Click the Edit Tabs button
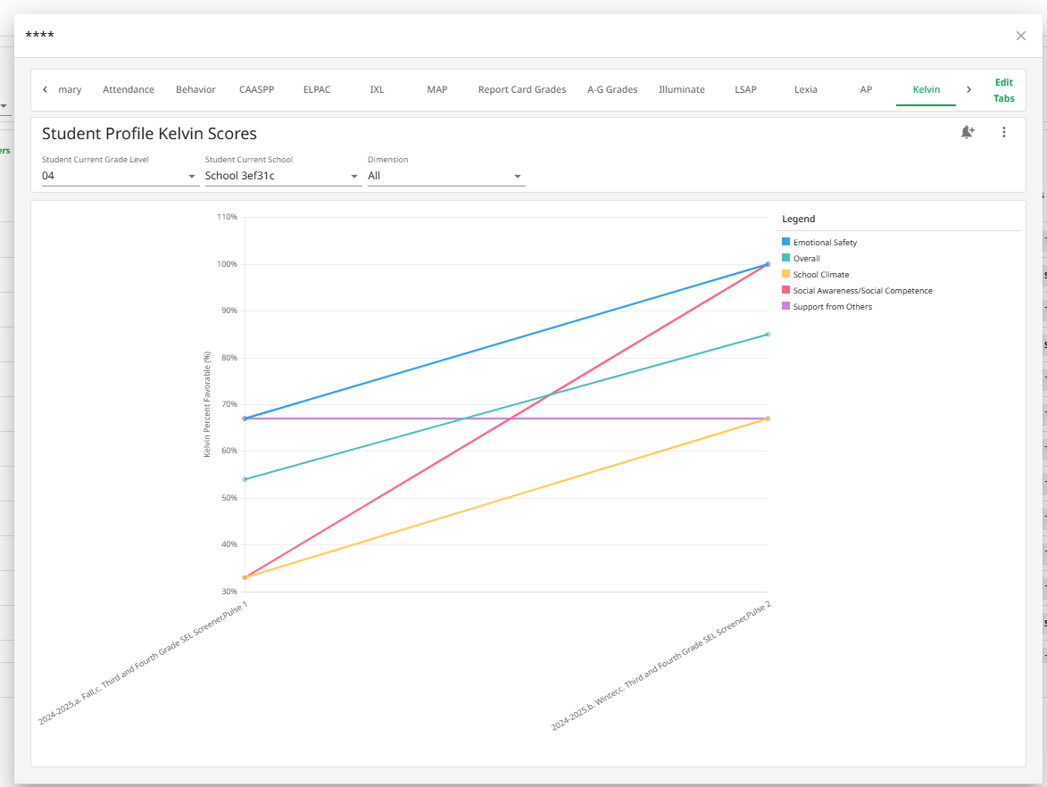The width and height of the screenshot is (1047, 787). click(1003, 89)
